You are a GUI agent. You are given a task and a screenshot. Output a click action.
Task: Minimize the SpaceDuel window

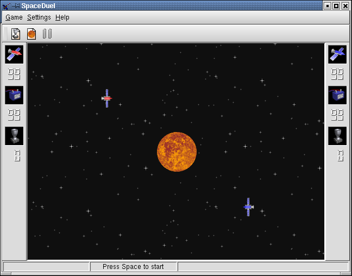(x=328, y=6)
